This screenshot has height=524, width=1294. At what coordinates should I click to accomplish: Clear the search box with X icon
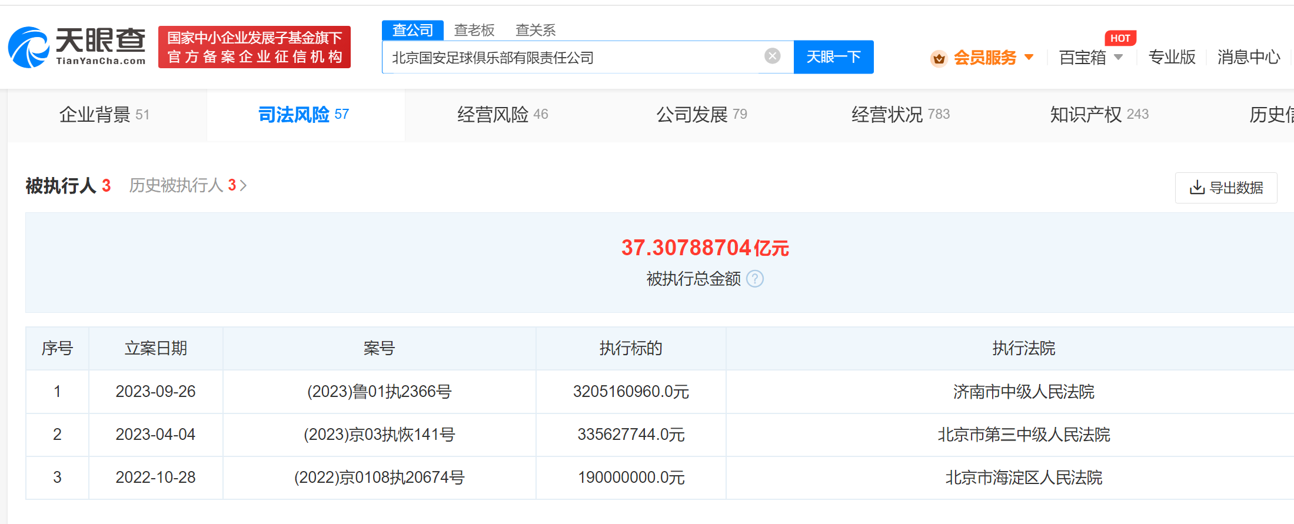(x=772, y=56)
